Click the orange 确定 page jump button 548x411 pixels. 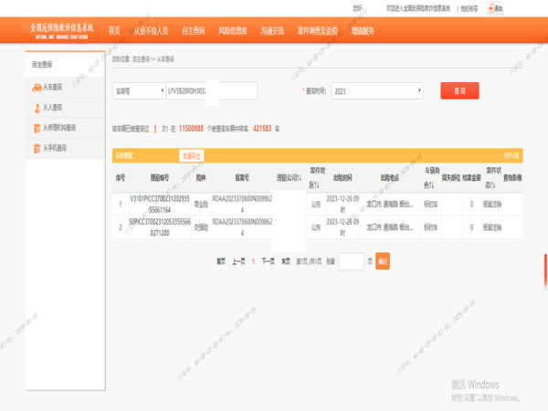[x=383, y=261]
